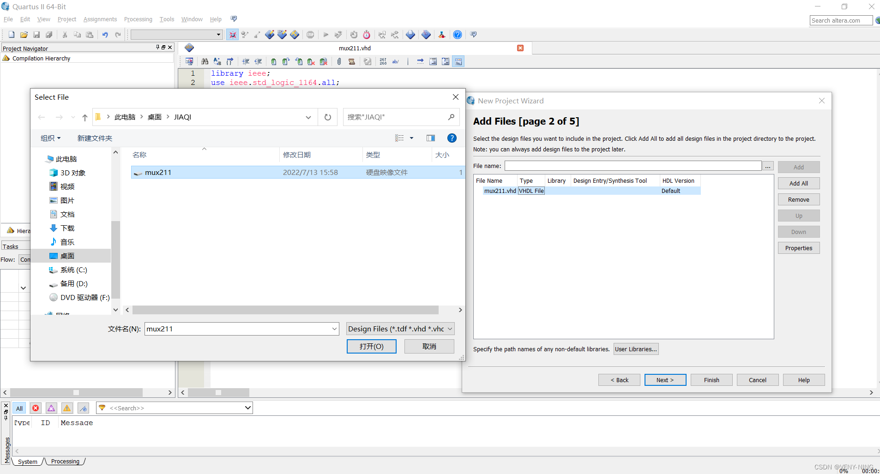The image size is (880, 474).
Task: Click the Stop Processing icon
Action: click(x=311, y=35)
